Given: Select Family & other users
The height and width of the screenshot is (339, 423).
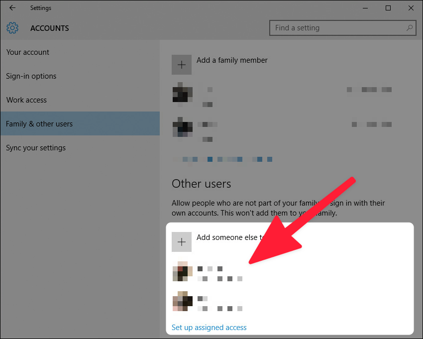Looking at the screenshot, I should 80,123.
